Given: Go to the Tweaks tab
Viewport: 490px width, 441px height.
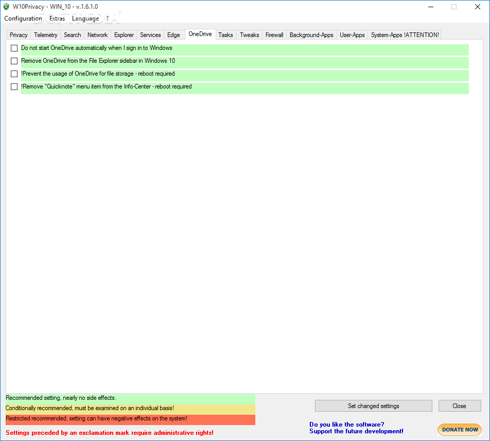Looking at the screenshot, I should click(x=249, y=35).
